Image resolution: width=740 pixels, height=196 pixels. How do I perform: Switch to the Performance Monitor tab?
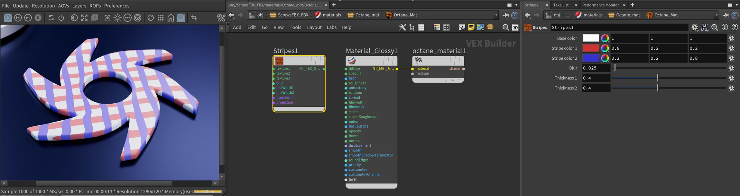click(x=600, y=5)
